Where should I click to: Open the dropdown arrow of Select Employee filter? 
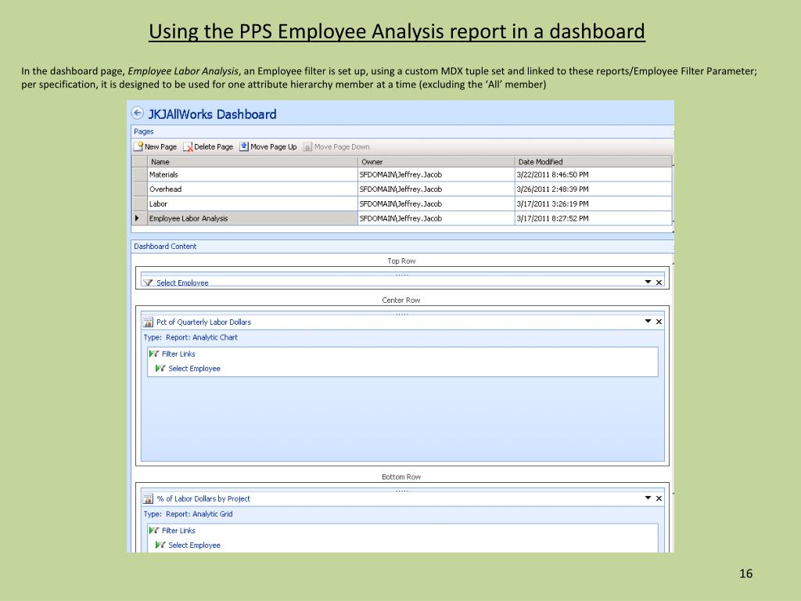(648, 282)
